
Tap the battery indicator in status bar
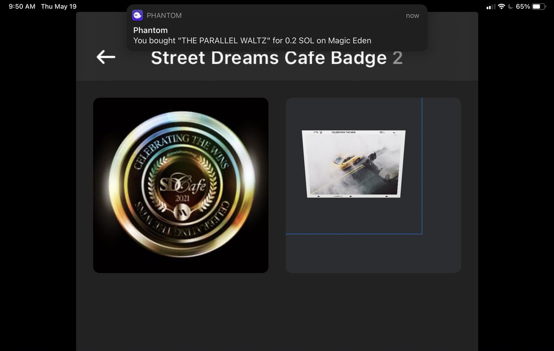(x=539, y=6)
